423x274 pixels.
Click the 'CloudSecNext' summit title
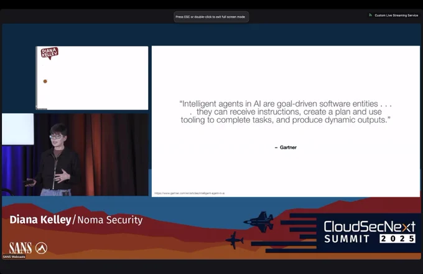coord(370,226)
